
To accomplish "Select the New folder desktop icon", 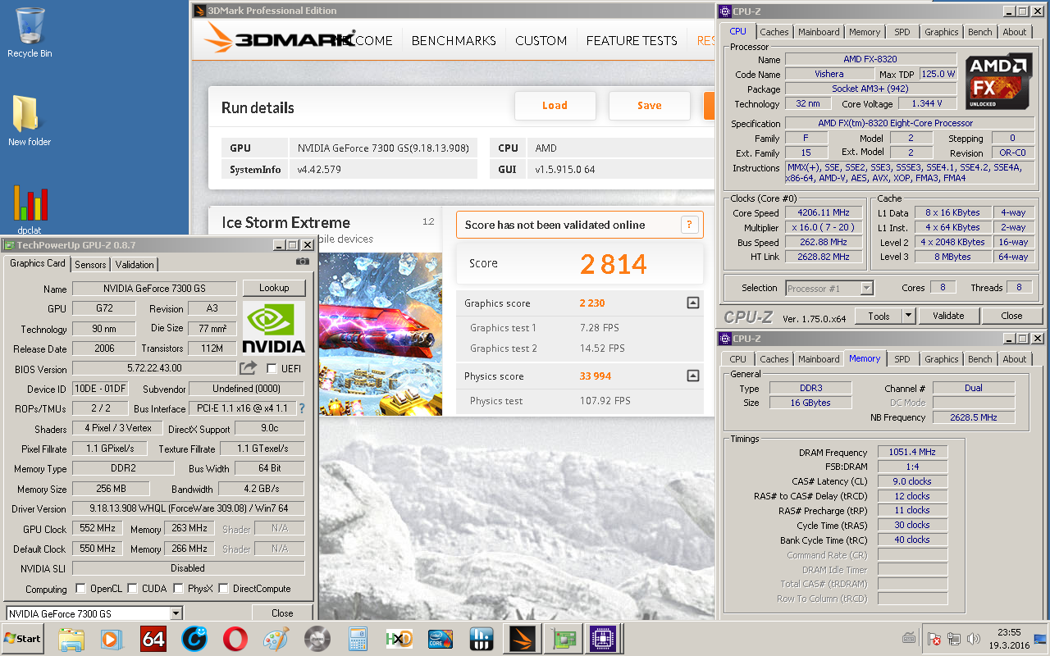I will coord(30,121).
